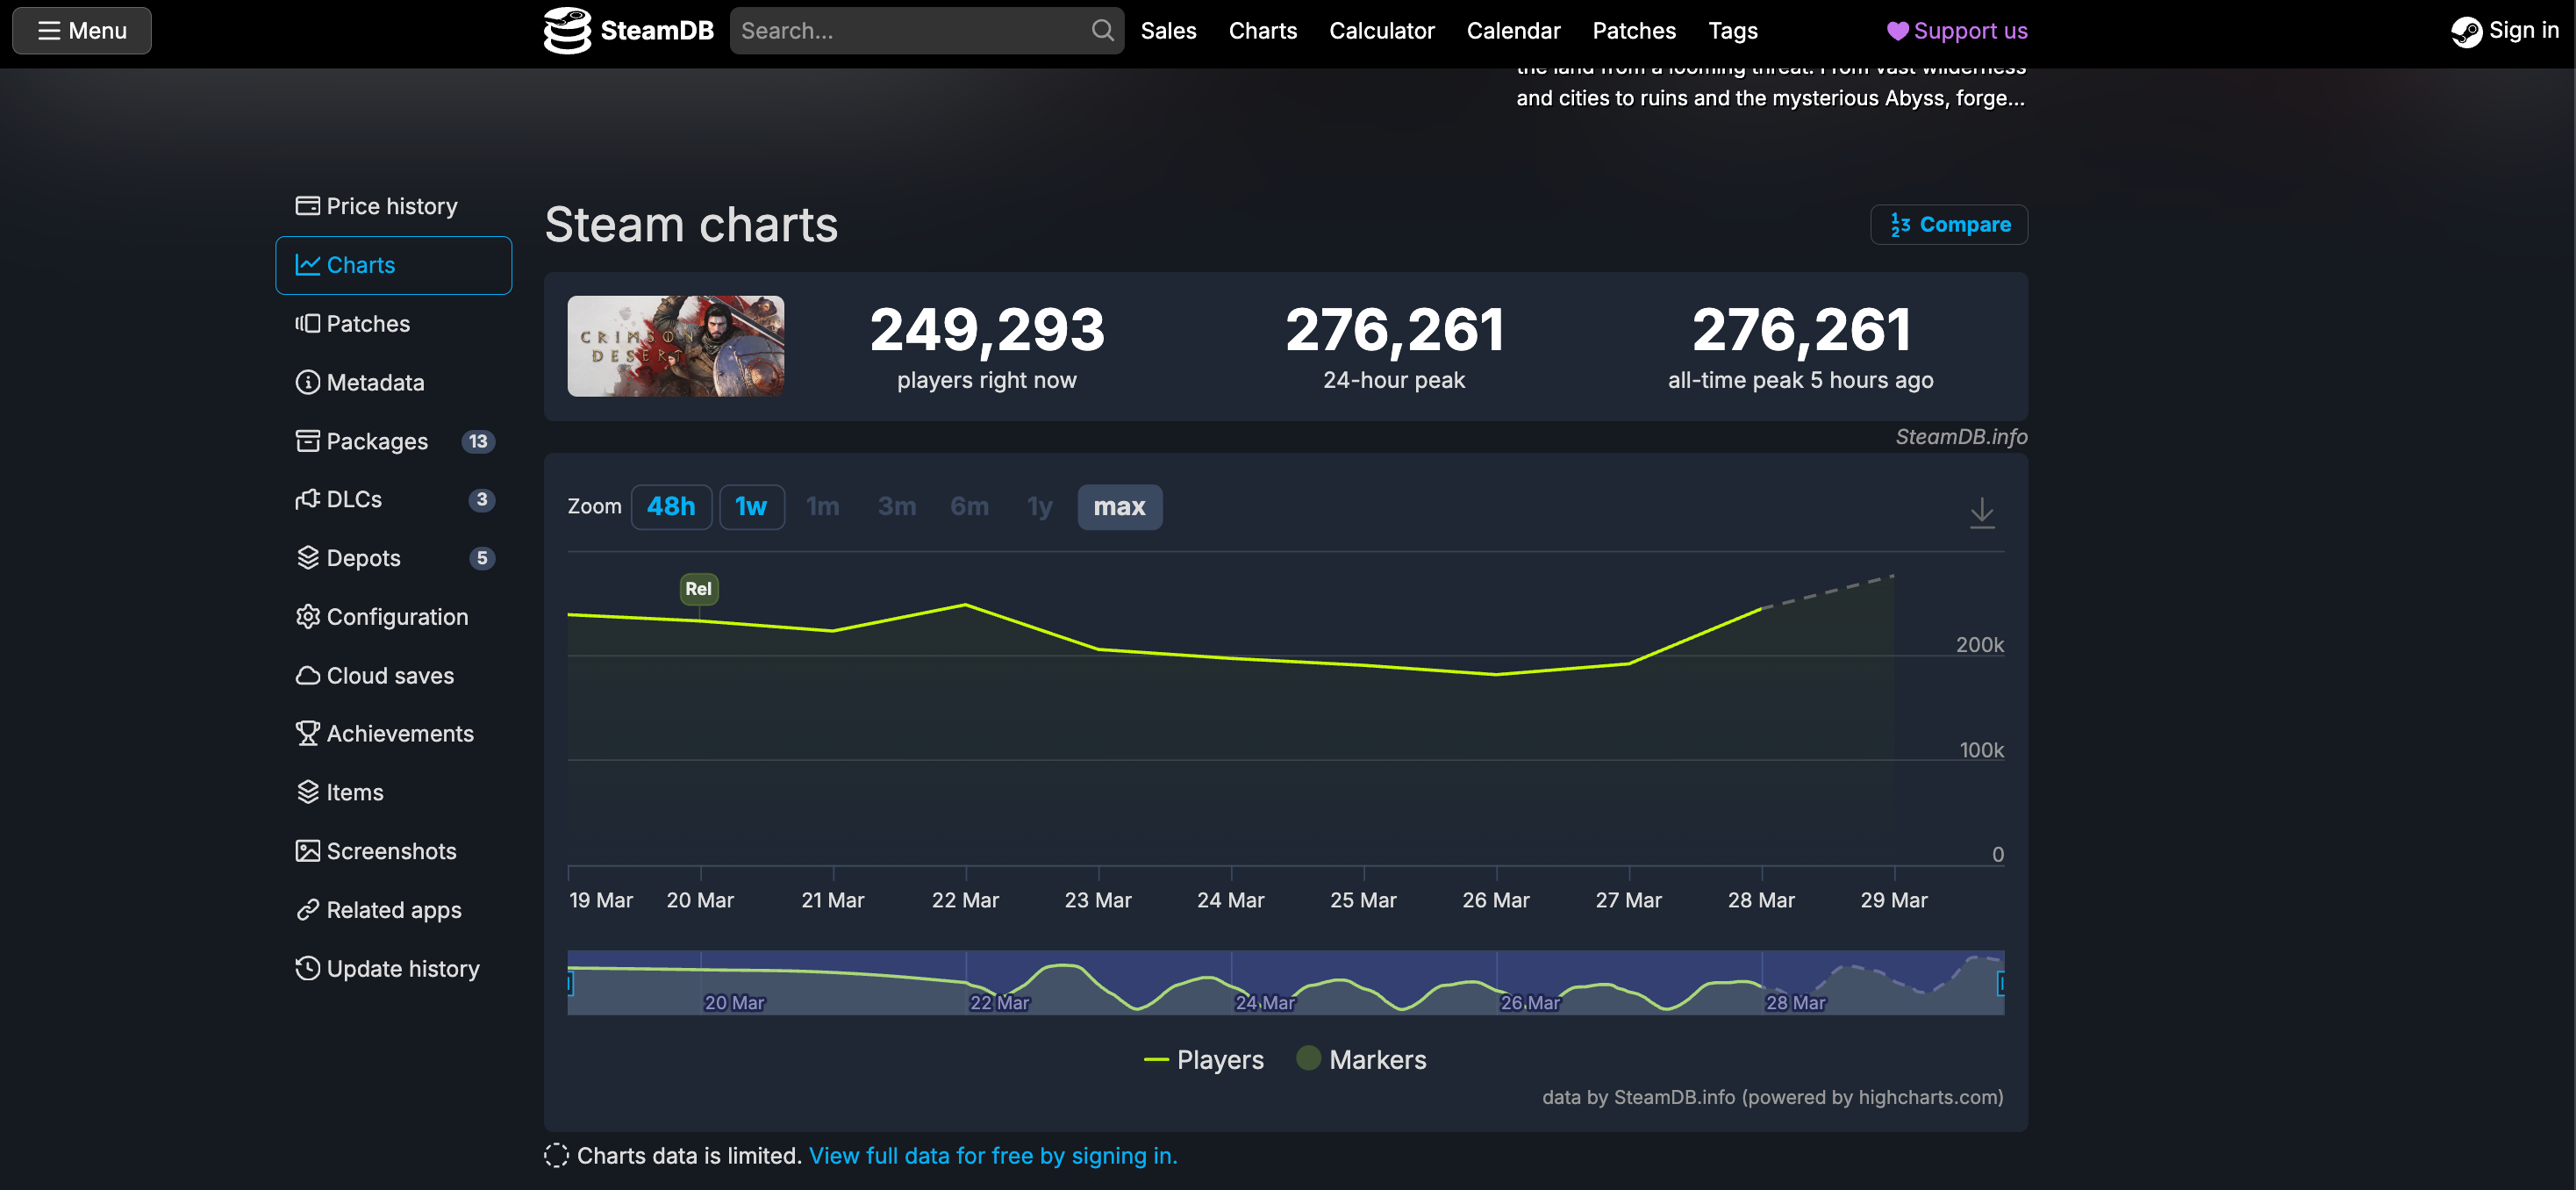Select the 1w zoom range
Viewport: 2576px width, 1190px height.
751,506
